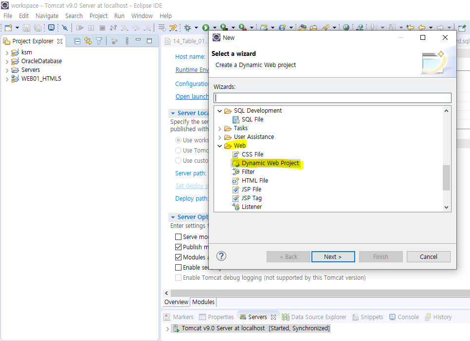The width and height of the screenshot is (470, 341).
Task: Open the Run icon dropdown arrow
Action: click(x=215, y=28)
